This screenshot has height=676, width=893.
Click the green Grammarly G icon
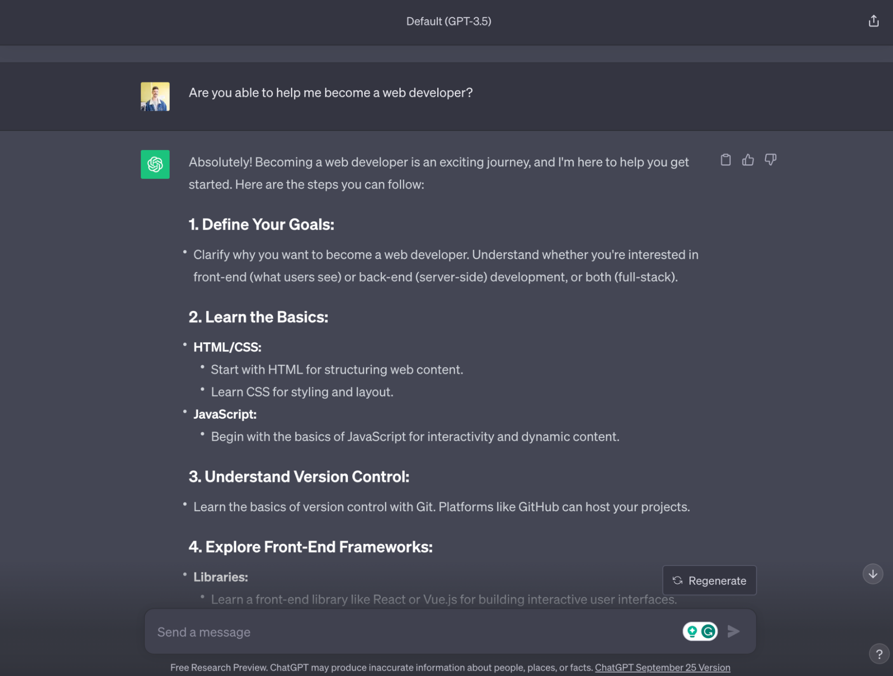coord(708,631)
